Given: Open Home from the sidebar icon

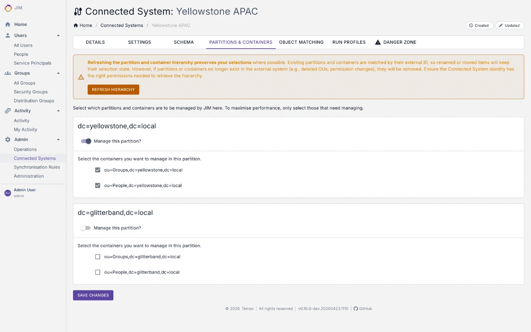Looking at the screenshot, I should (8, 24).
